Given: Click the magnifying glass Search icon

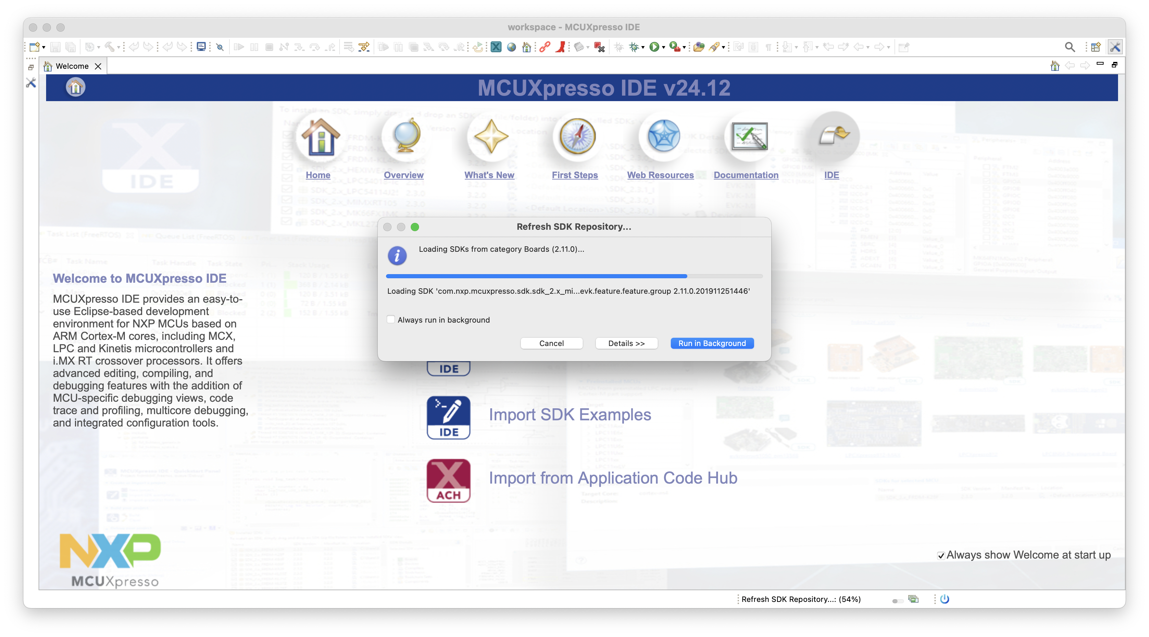Looking at the screenshot, I should coord(1070,47).
